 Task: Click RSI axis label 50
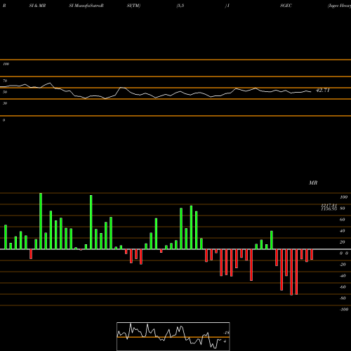pos(5,92)
